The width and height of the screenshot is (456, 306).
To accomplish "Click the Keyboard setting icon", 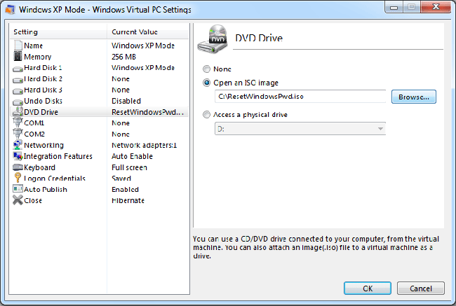I will tap(18, 167).
